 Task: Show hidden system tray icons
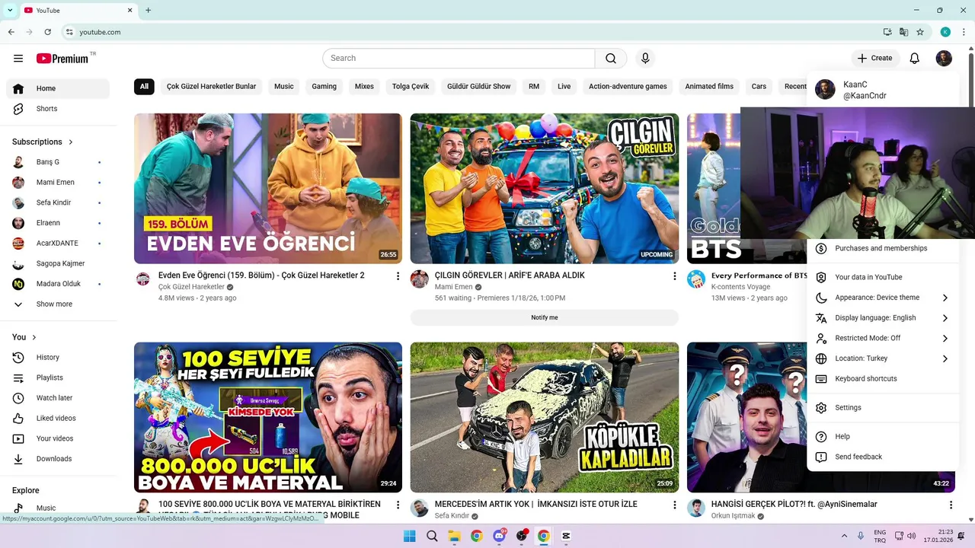point(844,536)
